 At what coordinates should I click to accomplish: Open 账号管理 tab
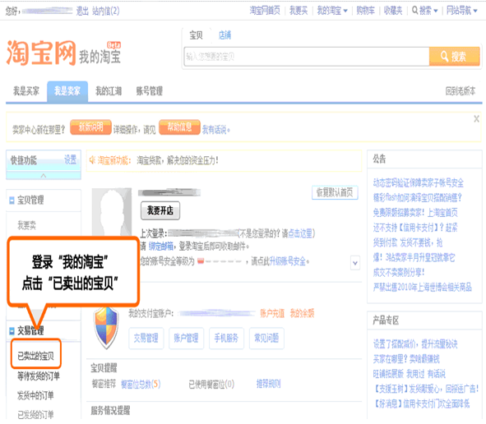150,91
